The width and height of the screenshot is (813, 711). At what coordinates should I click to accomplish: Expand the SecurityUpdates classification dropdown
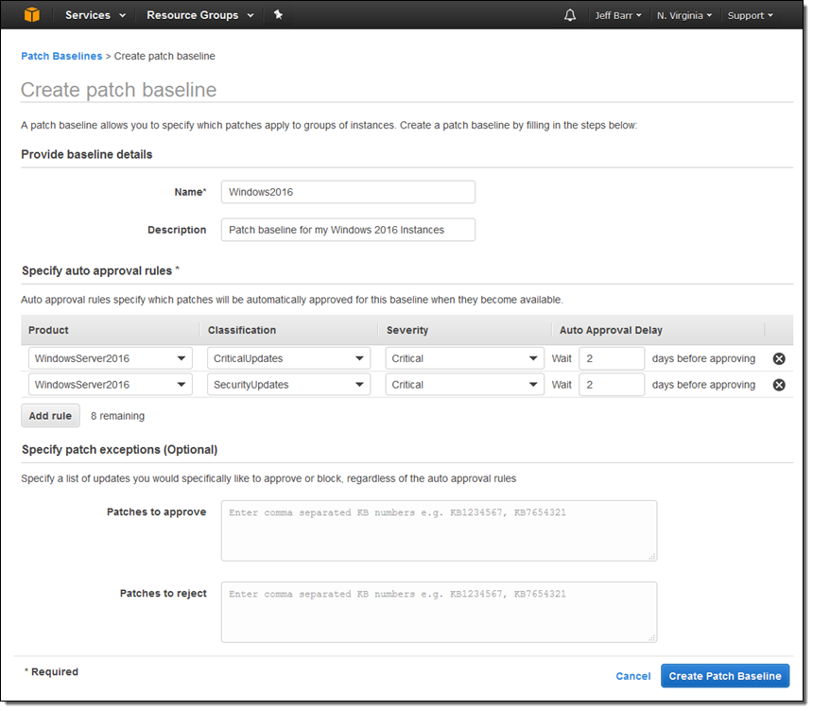pos(288,385)
